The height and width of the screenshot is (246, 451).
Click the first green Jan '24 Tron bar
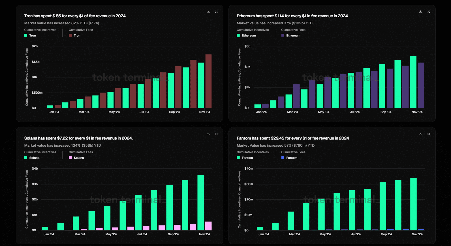pos(50,107)
